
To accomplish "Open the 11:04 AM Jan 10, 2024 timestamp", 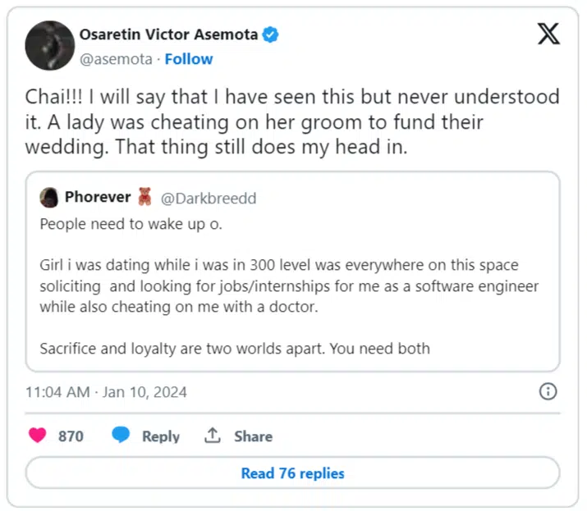I will point(106,392).
